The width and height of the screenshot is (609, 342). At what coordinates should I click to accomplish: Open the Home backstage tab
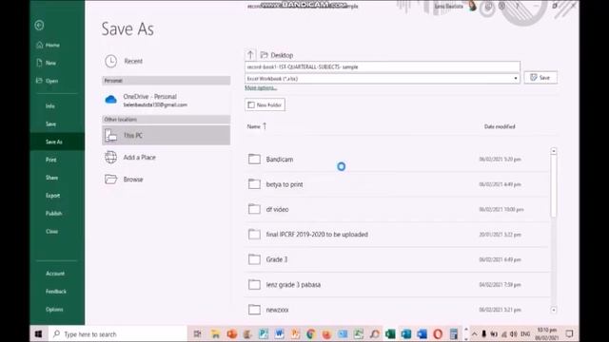tap(57, 45)
